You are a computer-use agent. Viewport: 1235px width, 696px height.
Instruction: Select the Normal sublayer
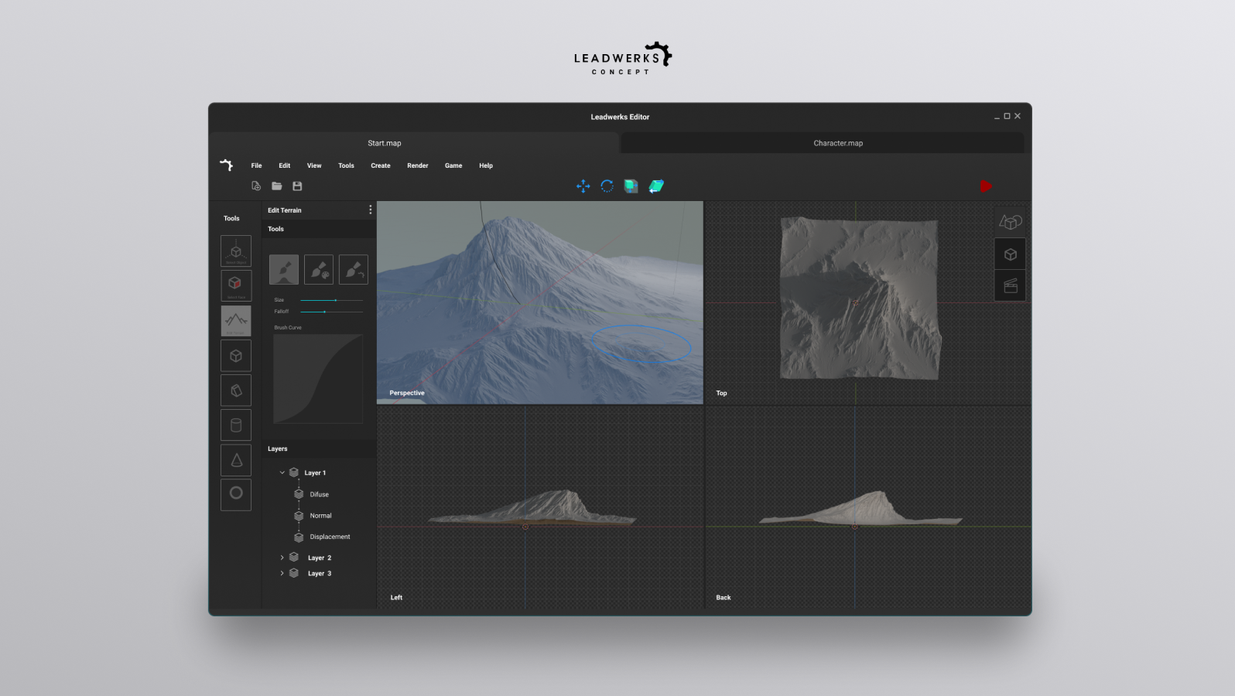(x=320, y=516)
